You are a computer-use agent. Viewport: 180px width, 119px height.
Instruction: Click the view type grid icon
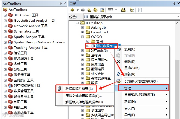coord(110,10)
